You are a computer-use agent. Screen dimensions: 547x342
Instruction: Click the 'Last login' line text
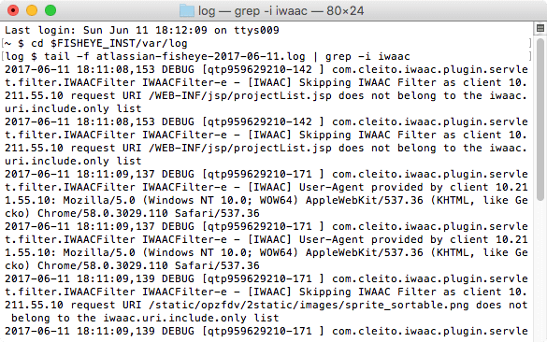pyautogui.click(x=142, y=30)
